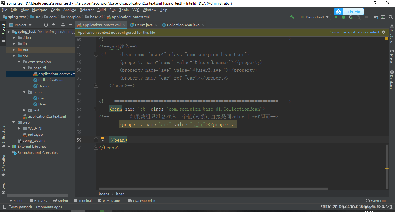395x212 pixels.
Task: Click the editor horizontal scrollbar
Action: click(x=213, y=189)
